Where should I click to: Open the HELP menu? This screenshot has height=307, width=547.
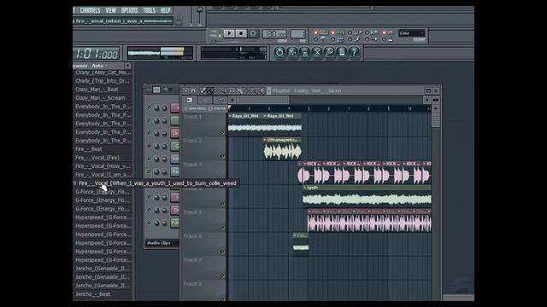pyautogui.click(x=165, y=10)
